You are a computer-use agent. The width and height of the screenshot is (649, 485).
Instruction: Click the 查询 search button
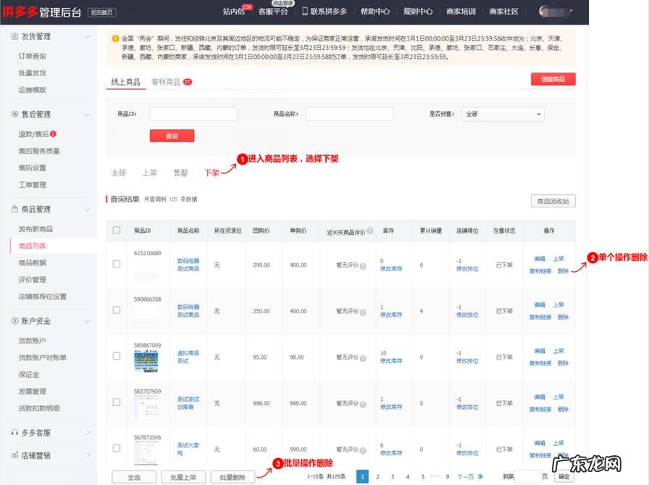coord(172,136)
